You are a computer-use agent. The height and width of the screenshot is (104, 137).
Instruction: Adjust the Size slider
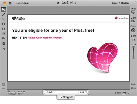[x=134, y=53]
